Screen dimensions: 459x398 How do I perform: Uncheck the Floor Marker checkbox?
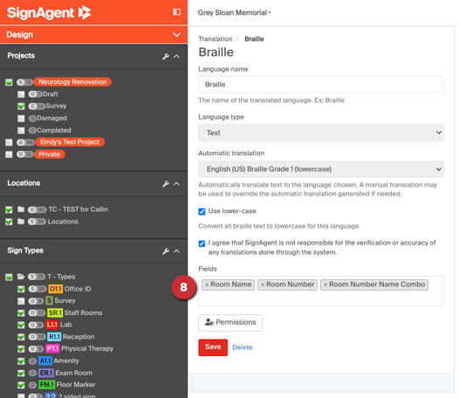click(21, 385)
